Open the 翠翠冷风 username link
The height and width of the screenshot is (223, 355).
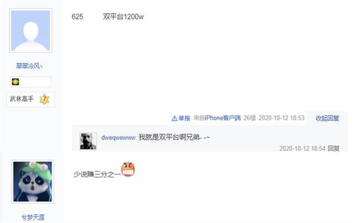[x=29, y=66]
